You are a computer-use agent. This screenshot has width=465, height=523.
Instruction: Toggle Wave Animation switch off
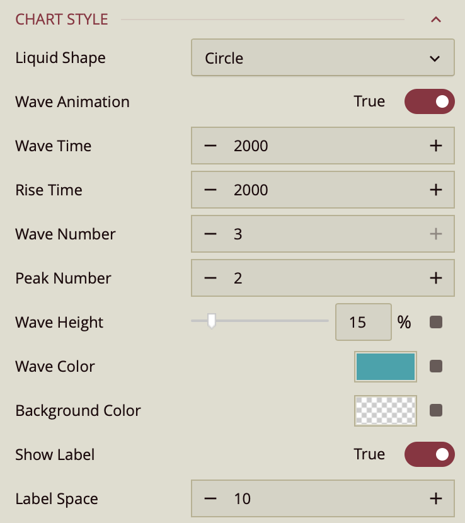(x=429, y=101)
